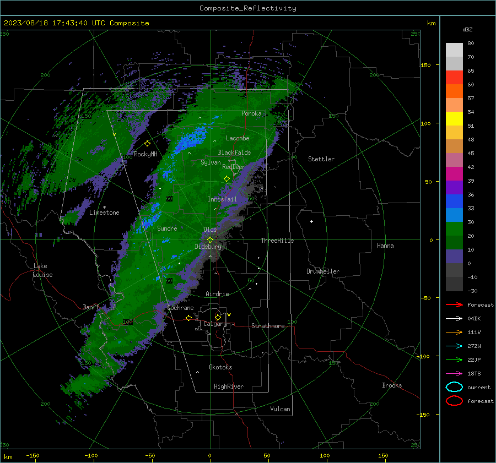This screenshot has width=496, height=463.
Task: Click the Stettler label
Action: click(x=321, y=159)
